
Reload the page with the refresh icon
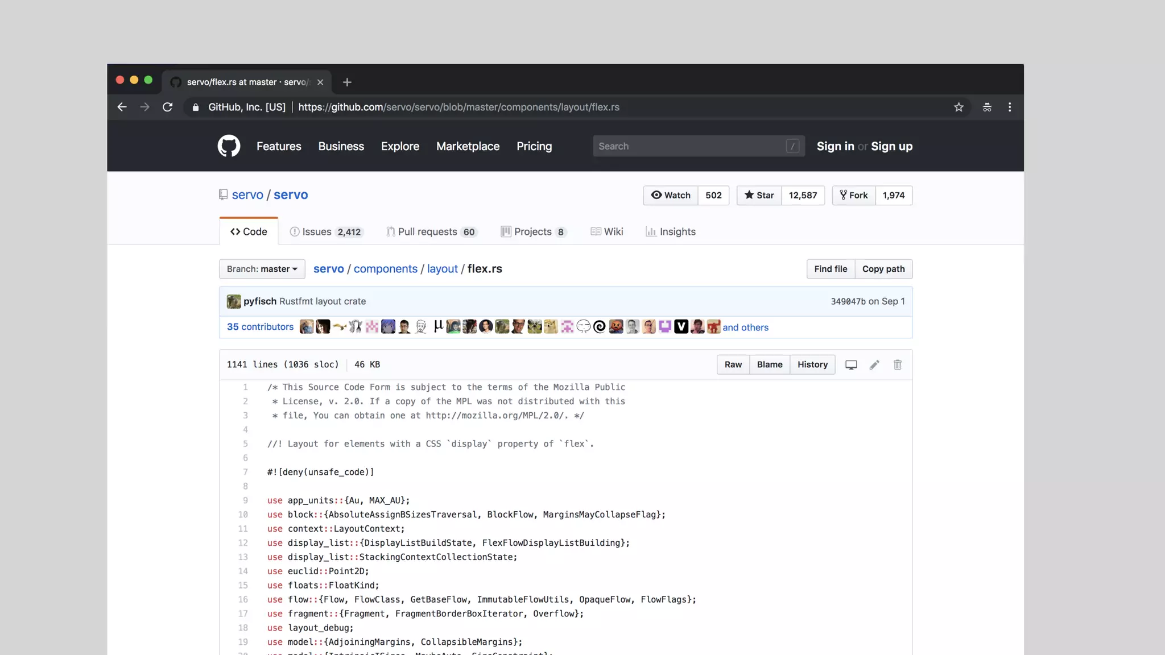click(x=167, y=107)
